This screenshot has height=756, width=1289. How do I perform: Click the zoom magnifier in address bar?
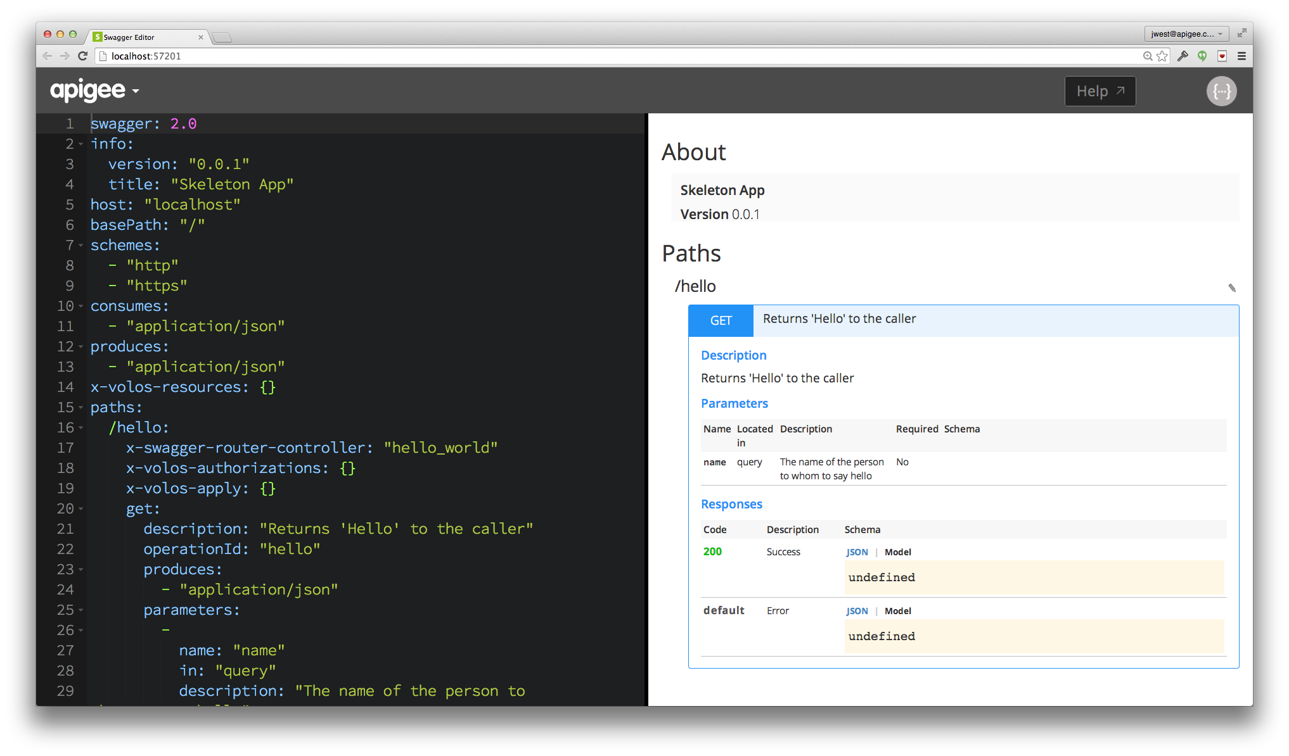(1148, 56)
